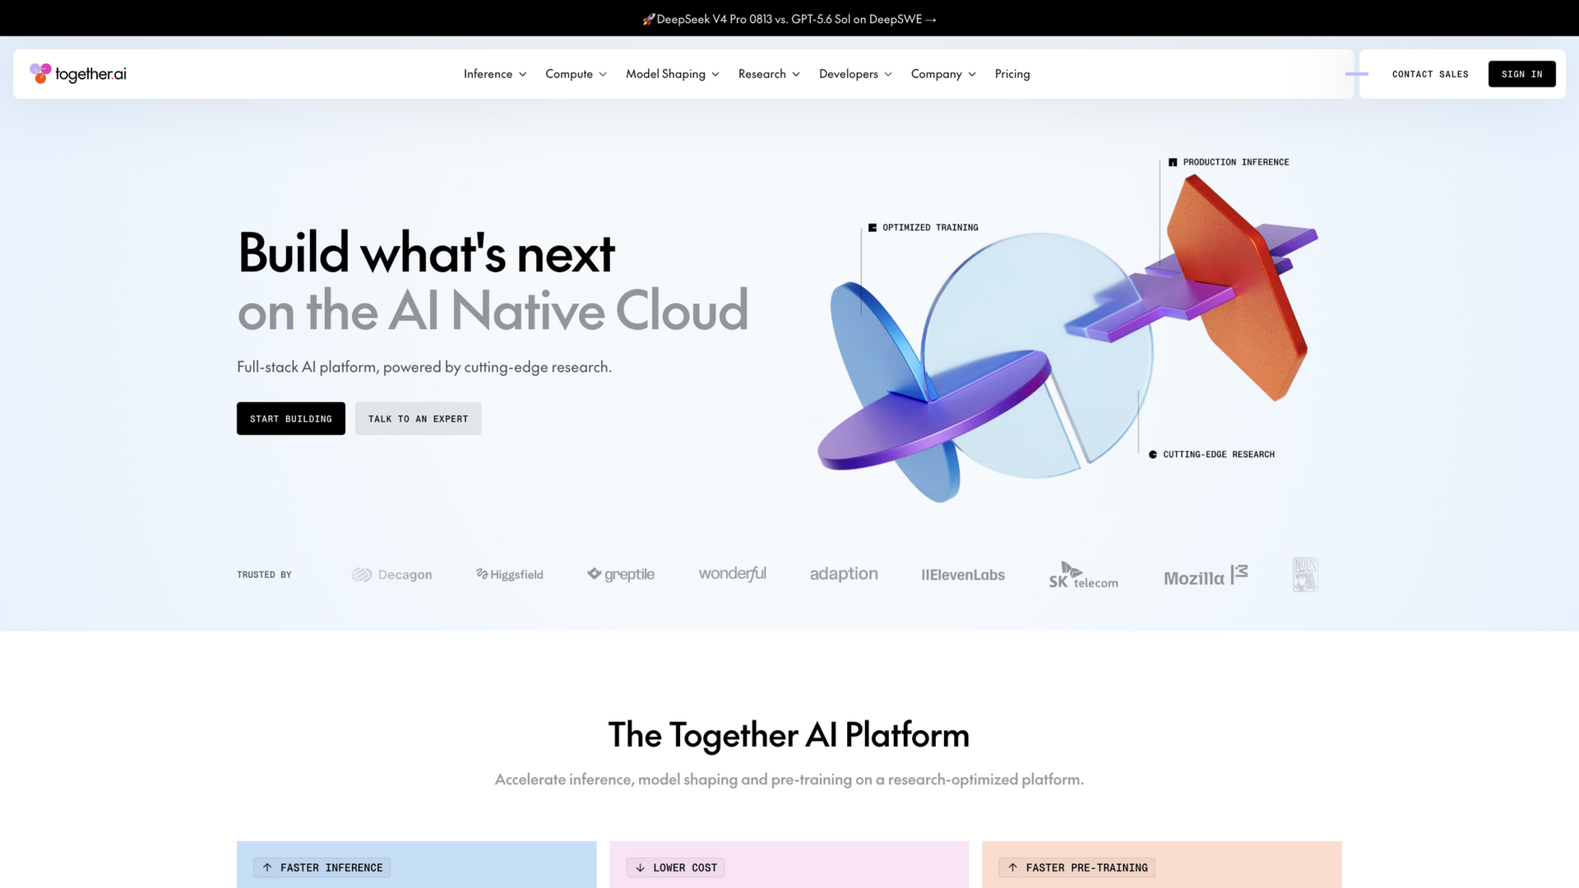
Task: Click the Mozilla logo
Action: (x=1206, y=576)
